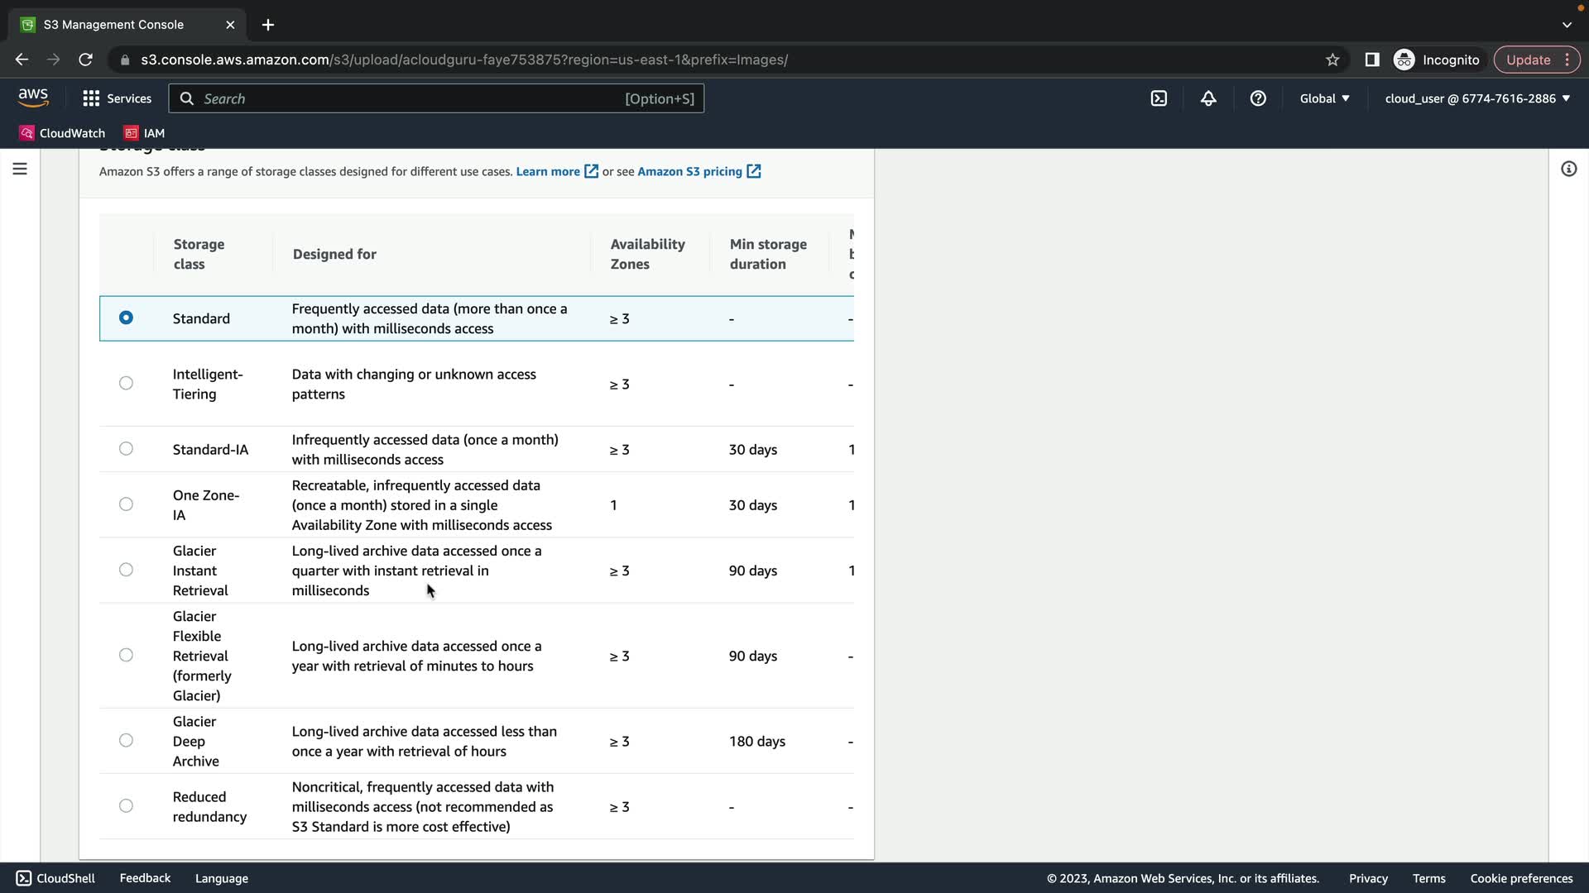The image size is (1589, 893).
Task: Bookmark page with star icon
Action: [x=1332, y=60]
